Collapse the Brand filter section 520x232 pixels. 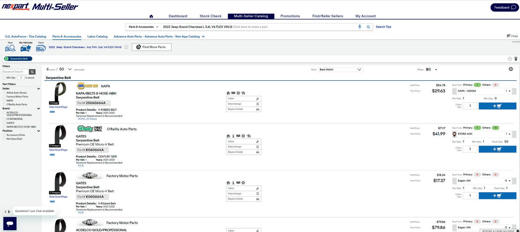[x=38, y=109]
